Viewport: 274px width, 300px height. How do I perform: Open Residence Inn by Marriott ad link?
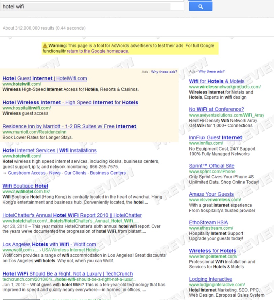coord(70,126)
